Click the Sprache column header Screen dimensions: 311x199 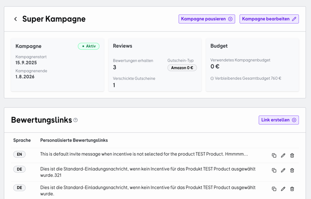22,140
